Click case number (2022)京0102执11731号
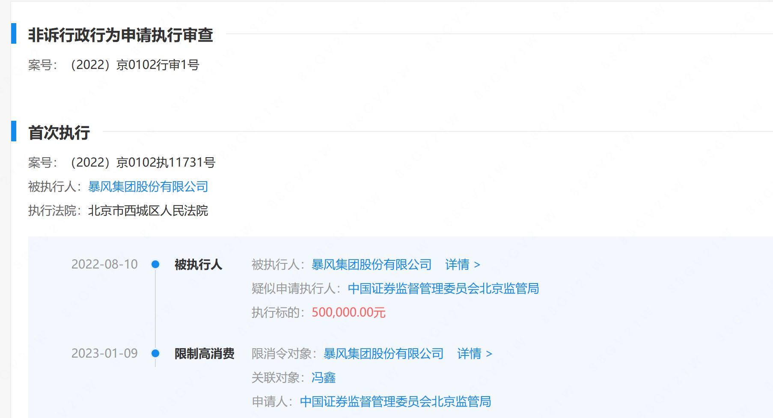773x418 pixels. pyautogui.click(x=141, y=163)
